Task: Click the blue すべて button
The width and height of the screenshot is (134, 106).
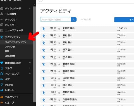Action: [x=124, y=20]
